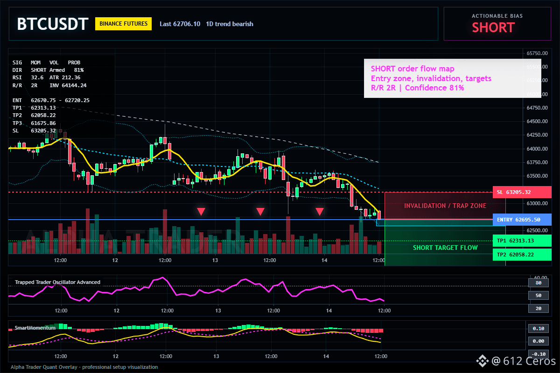This screenshot has width=560, height=373.
Task: Click the 80 level on oscillator axis
Action: [538, 283]
